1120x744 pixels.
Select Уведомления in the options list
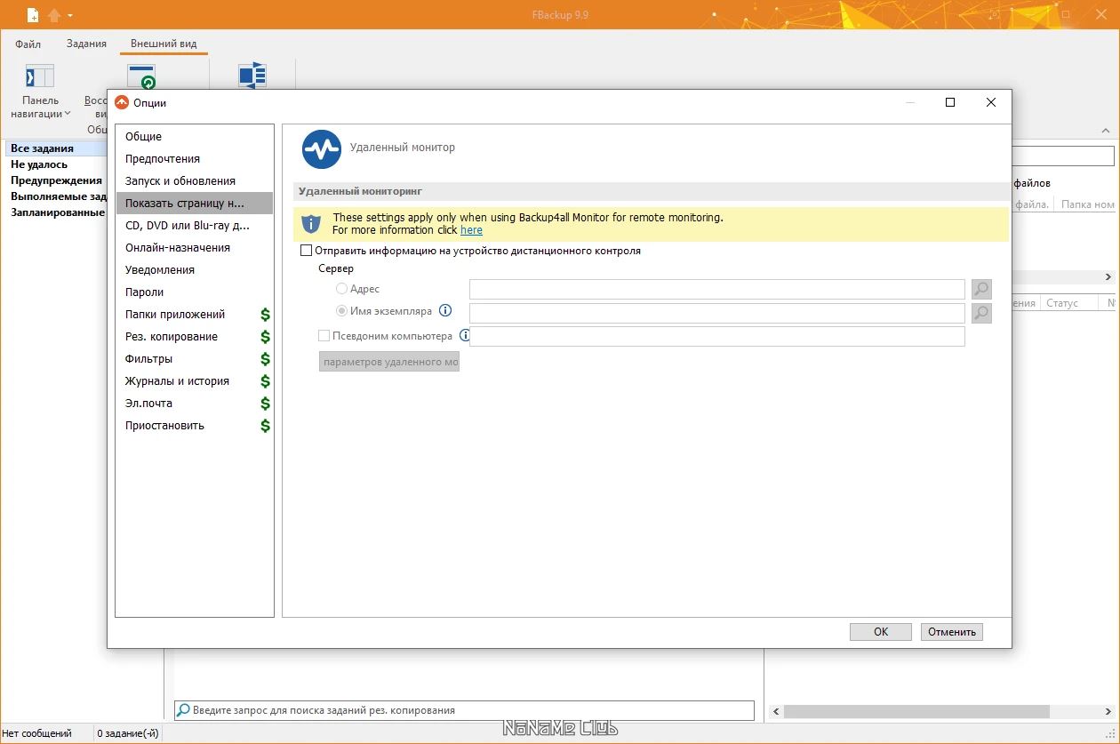click(x=160, y=270)
